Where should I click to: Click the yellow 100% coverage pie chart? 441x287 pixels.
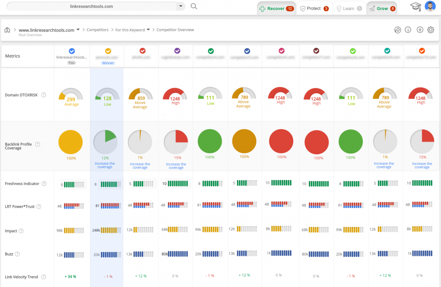point(71,142)
